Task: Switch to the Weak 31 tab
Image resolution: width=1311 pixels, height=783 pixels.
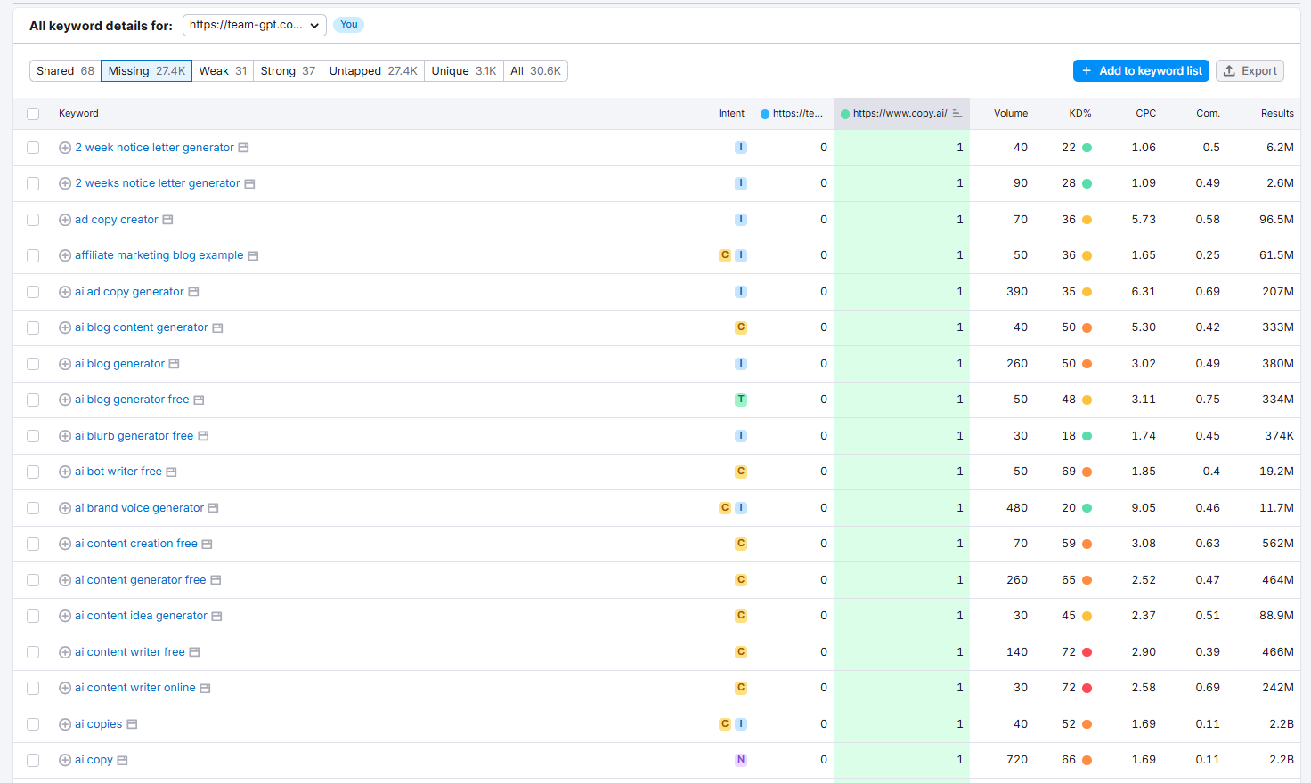Action: click(223, 71)
